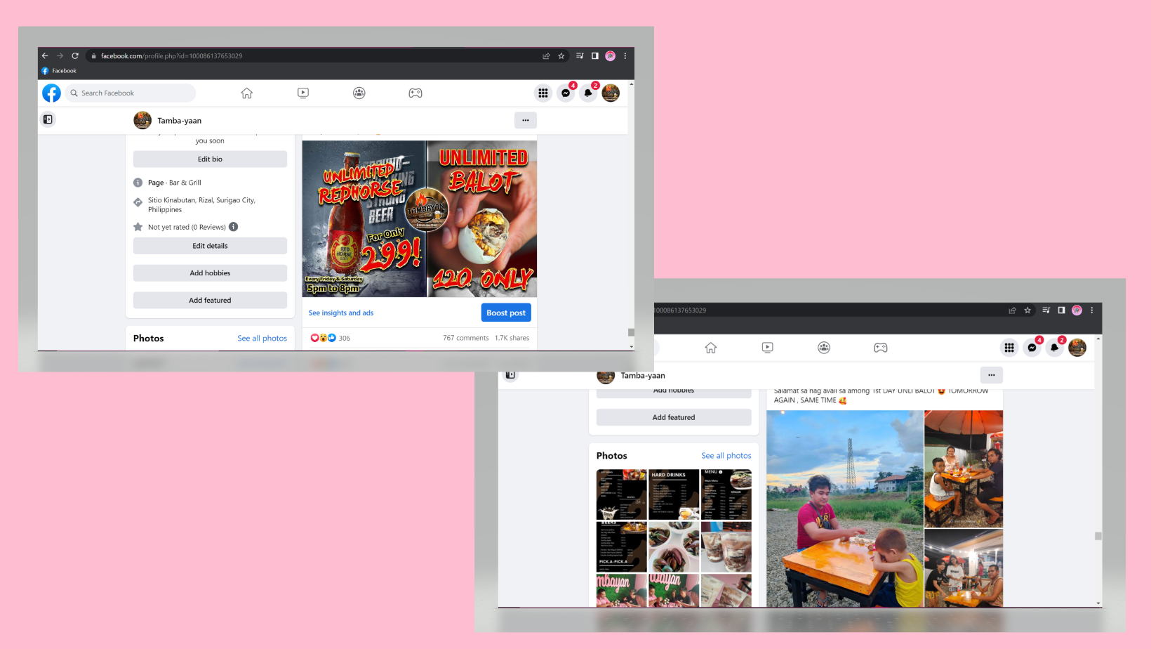Open the Unlimited Redhorse Beer promo image
This screenshot has height=649, width=1151.
tap(364, 218)
